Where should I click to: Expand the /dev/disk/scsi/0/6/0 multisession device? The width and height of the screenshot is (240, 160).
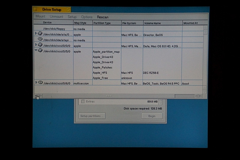click(x=36, y=82)
